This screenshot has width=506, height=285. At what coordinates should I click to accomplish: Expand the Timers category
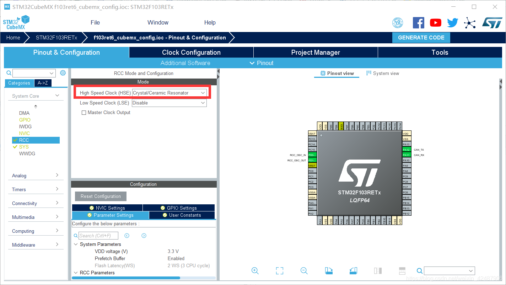[36, 189]
